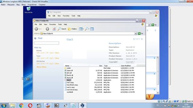Select the ijl15.dll file
This screenshot has width=193, height=108.
pos(69,73)
